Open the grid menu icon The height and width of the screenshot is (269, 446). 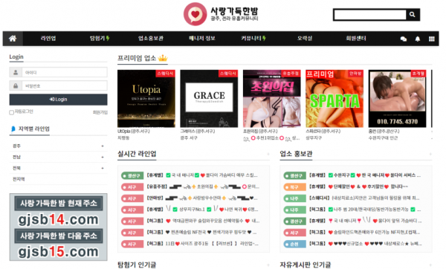coord(431,39)
